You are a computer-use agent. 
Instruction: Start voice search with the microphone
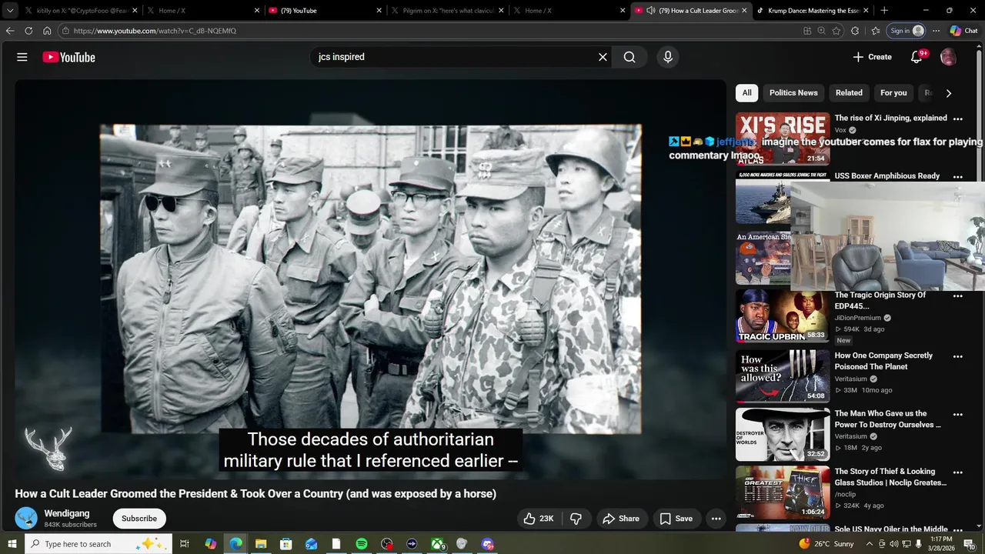pyautogui.click(x=667, y=57)
